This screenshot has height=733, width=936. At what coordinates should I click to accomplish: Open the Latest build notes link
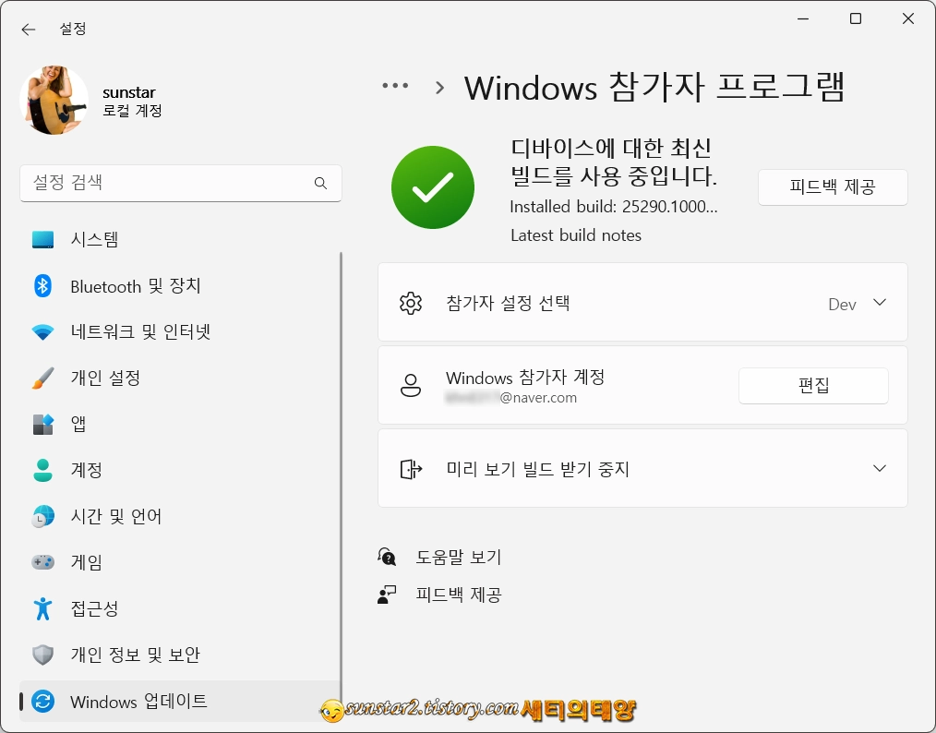pyautogui.click(x=576, y=235)
